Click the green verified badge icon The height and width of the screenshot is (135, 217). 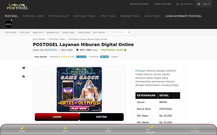click(x=125, y=50)
